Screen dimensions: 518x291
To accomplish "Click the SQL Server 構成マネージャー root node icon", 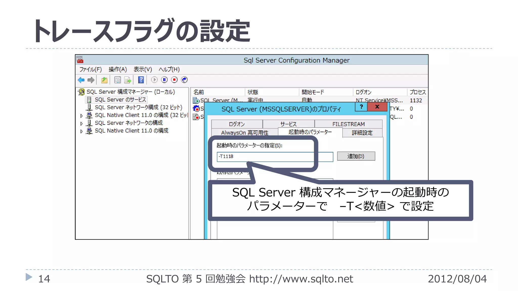I will 81,92.
